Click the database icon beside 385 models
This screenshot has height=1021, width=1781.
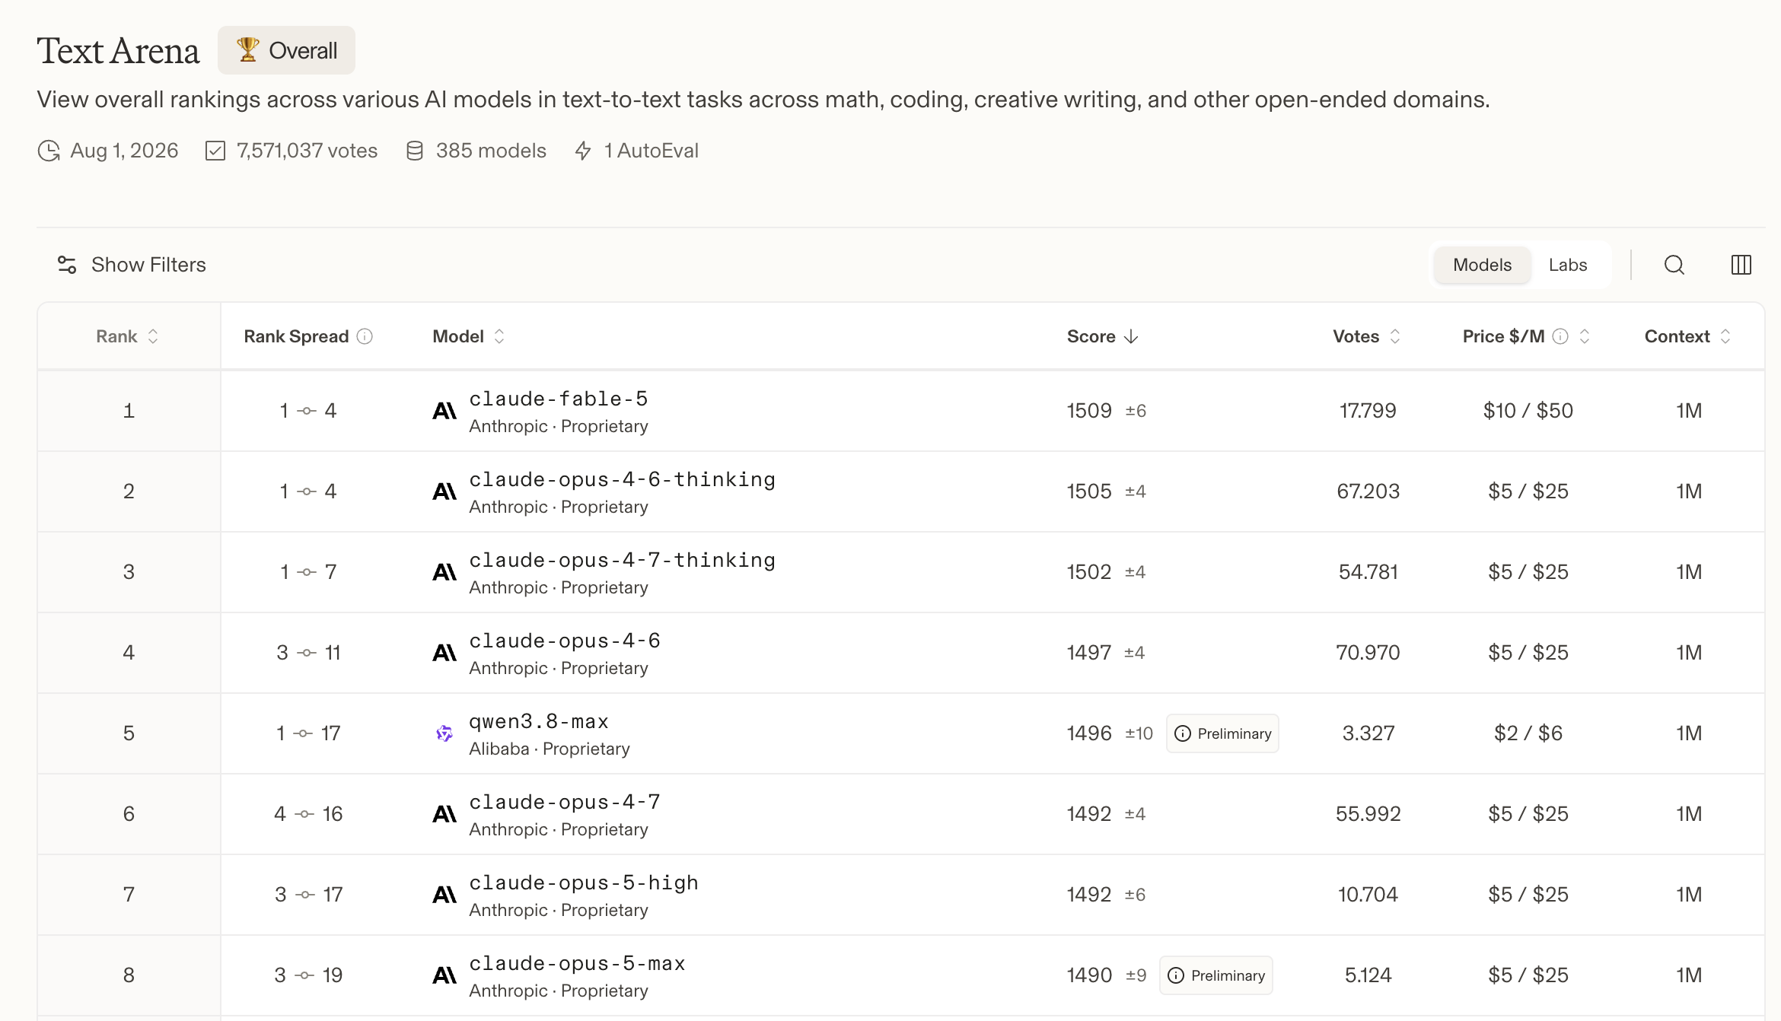click(x=415, y=151)
